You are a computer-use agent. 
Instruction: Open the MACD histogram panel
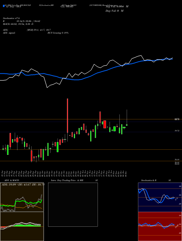(22, 226)
